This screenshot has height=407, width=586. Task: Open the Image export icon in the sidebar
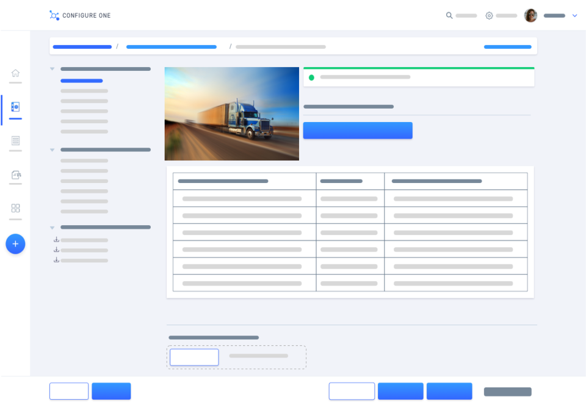(x=15, y=175)
